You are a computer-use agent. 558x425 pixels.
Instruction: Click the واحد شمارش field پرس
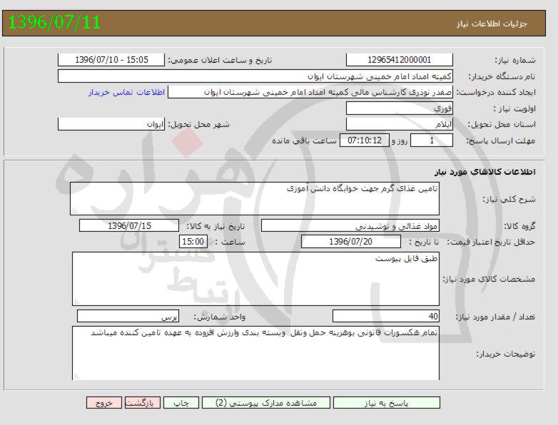pyautogui.click(x=128, y=316)
